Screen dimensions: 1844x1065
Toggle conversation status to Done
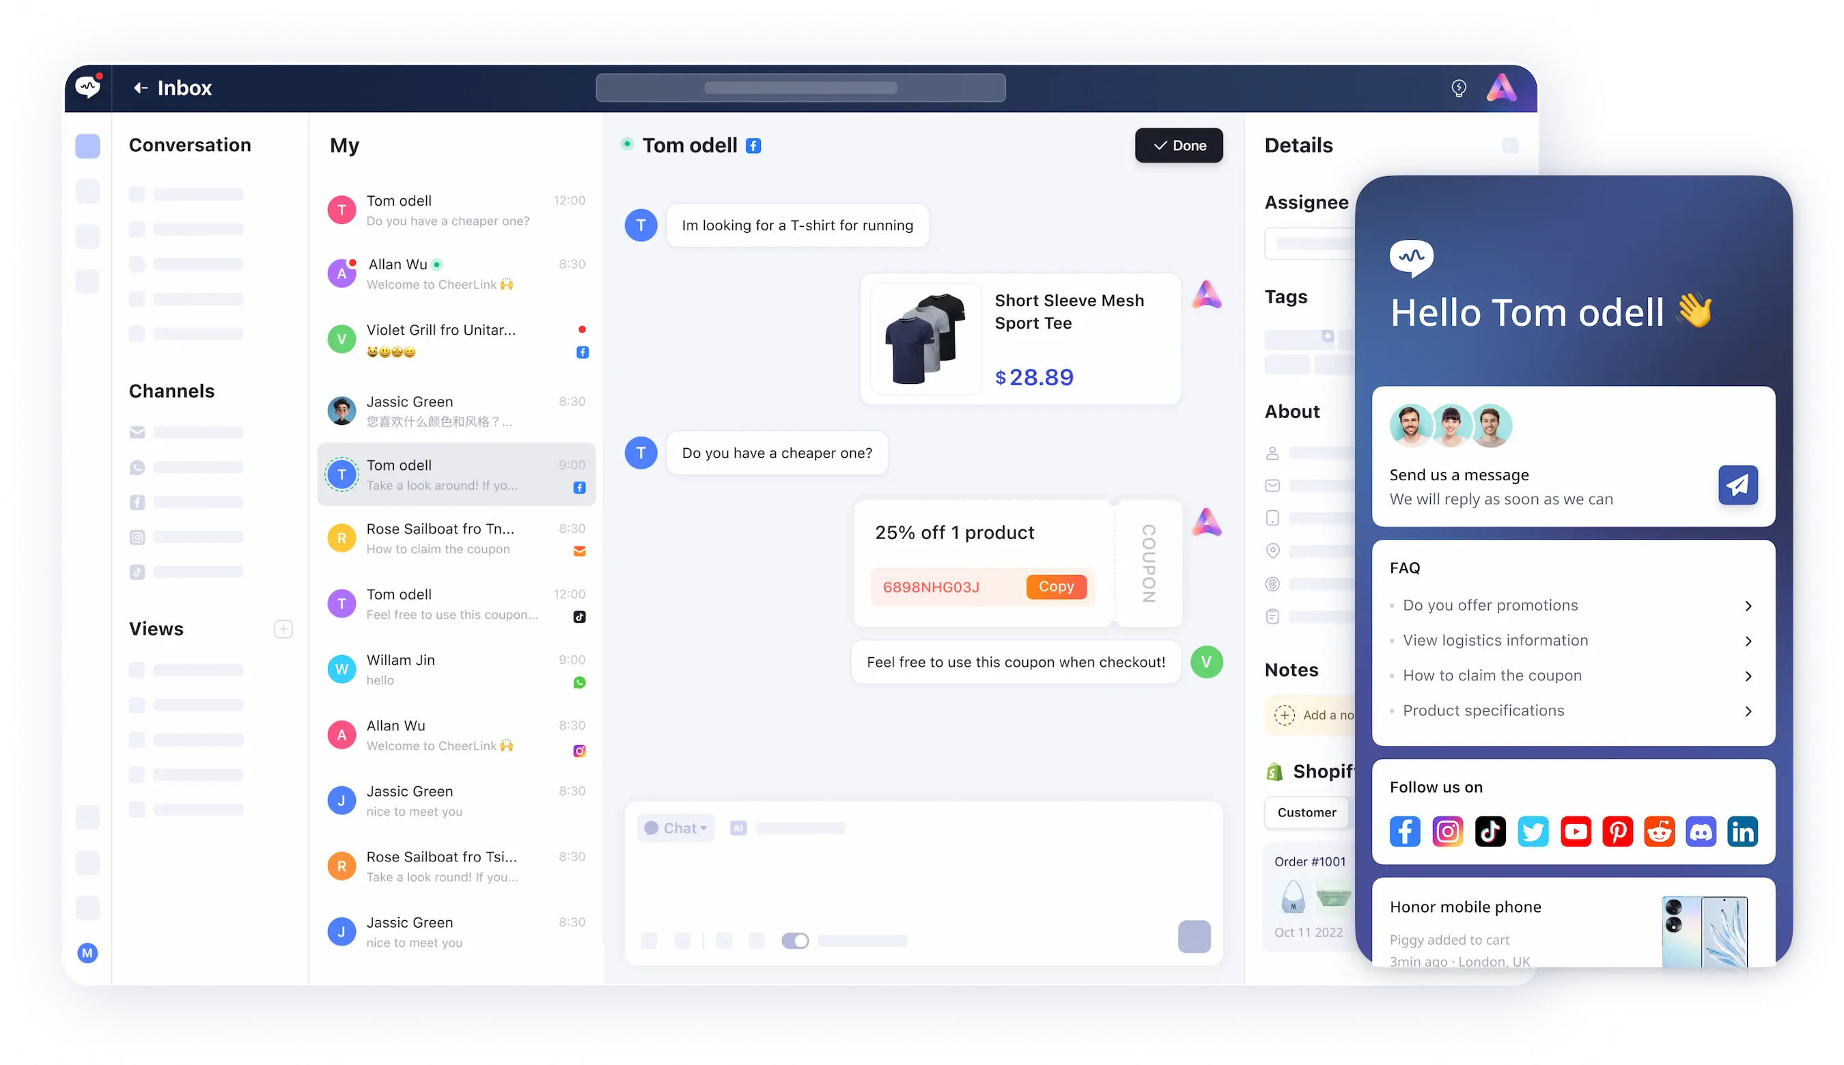pos(1175,145)
